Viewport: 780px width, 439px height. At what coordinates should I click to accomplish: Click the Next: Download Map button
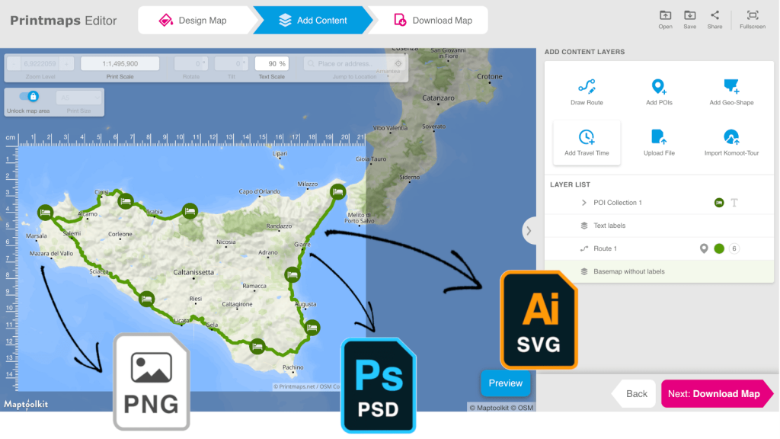click(714, 394)
